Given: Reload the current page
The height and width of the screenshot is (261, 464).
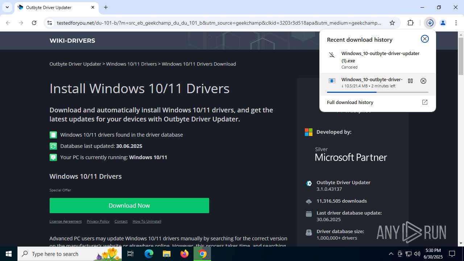Looking at the screenshot, I should coord(34,23).
